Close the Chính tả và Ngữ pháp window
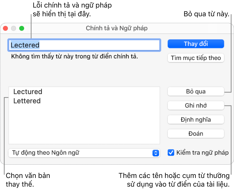This screenshot has width=234, height=191. click(x=6, y=28)
